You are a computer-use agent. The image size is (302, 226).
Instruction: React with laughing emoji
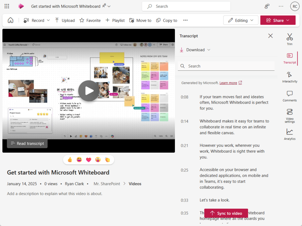point(79,160)
